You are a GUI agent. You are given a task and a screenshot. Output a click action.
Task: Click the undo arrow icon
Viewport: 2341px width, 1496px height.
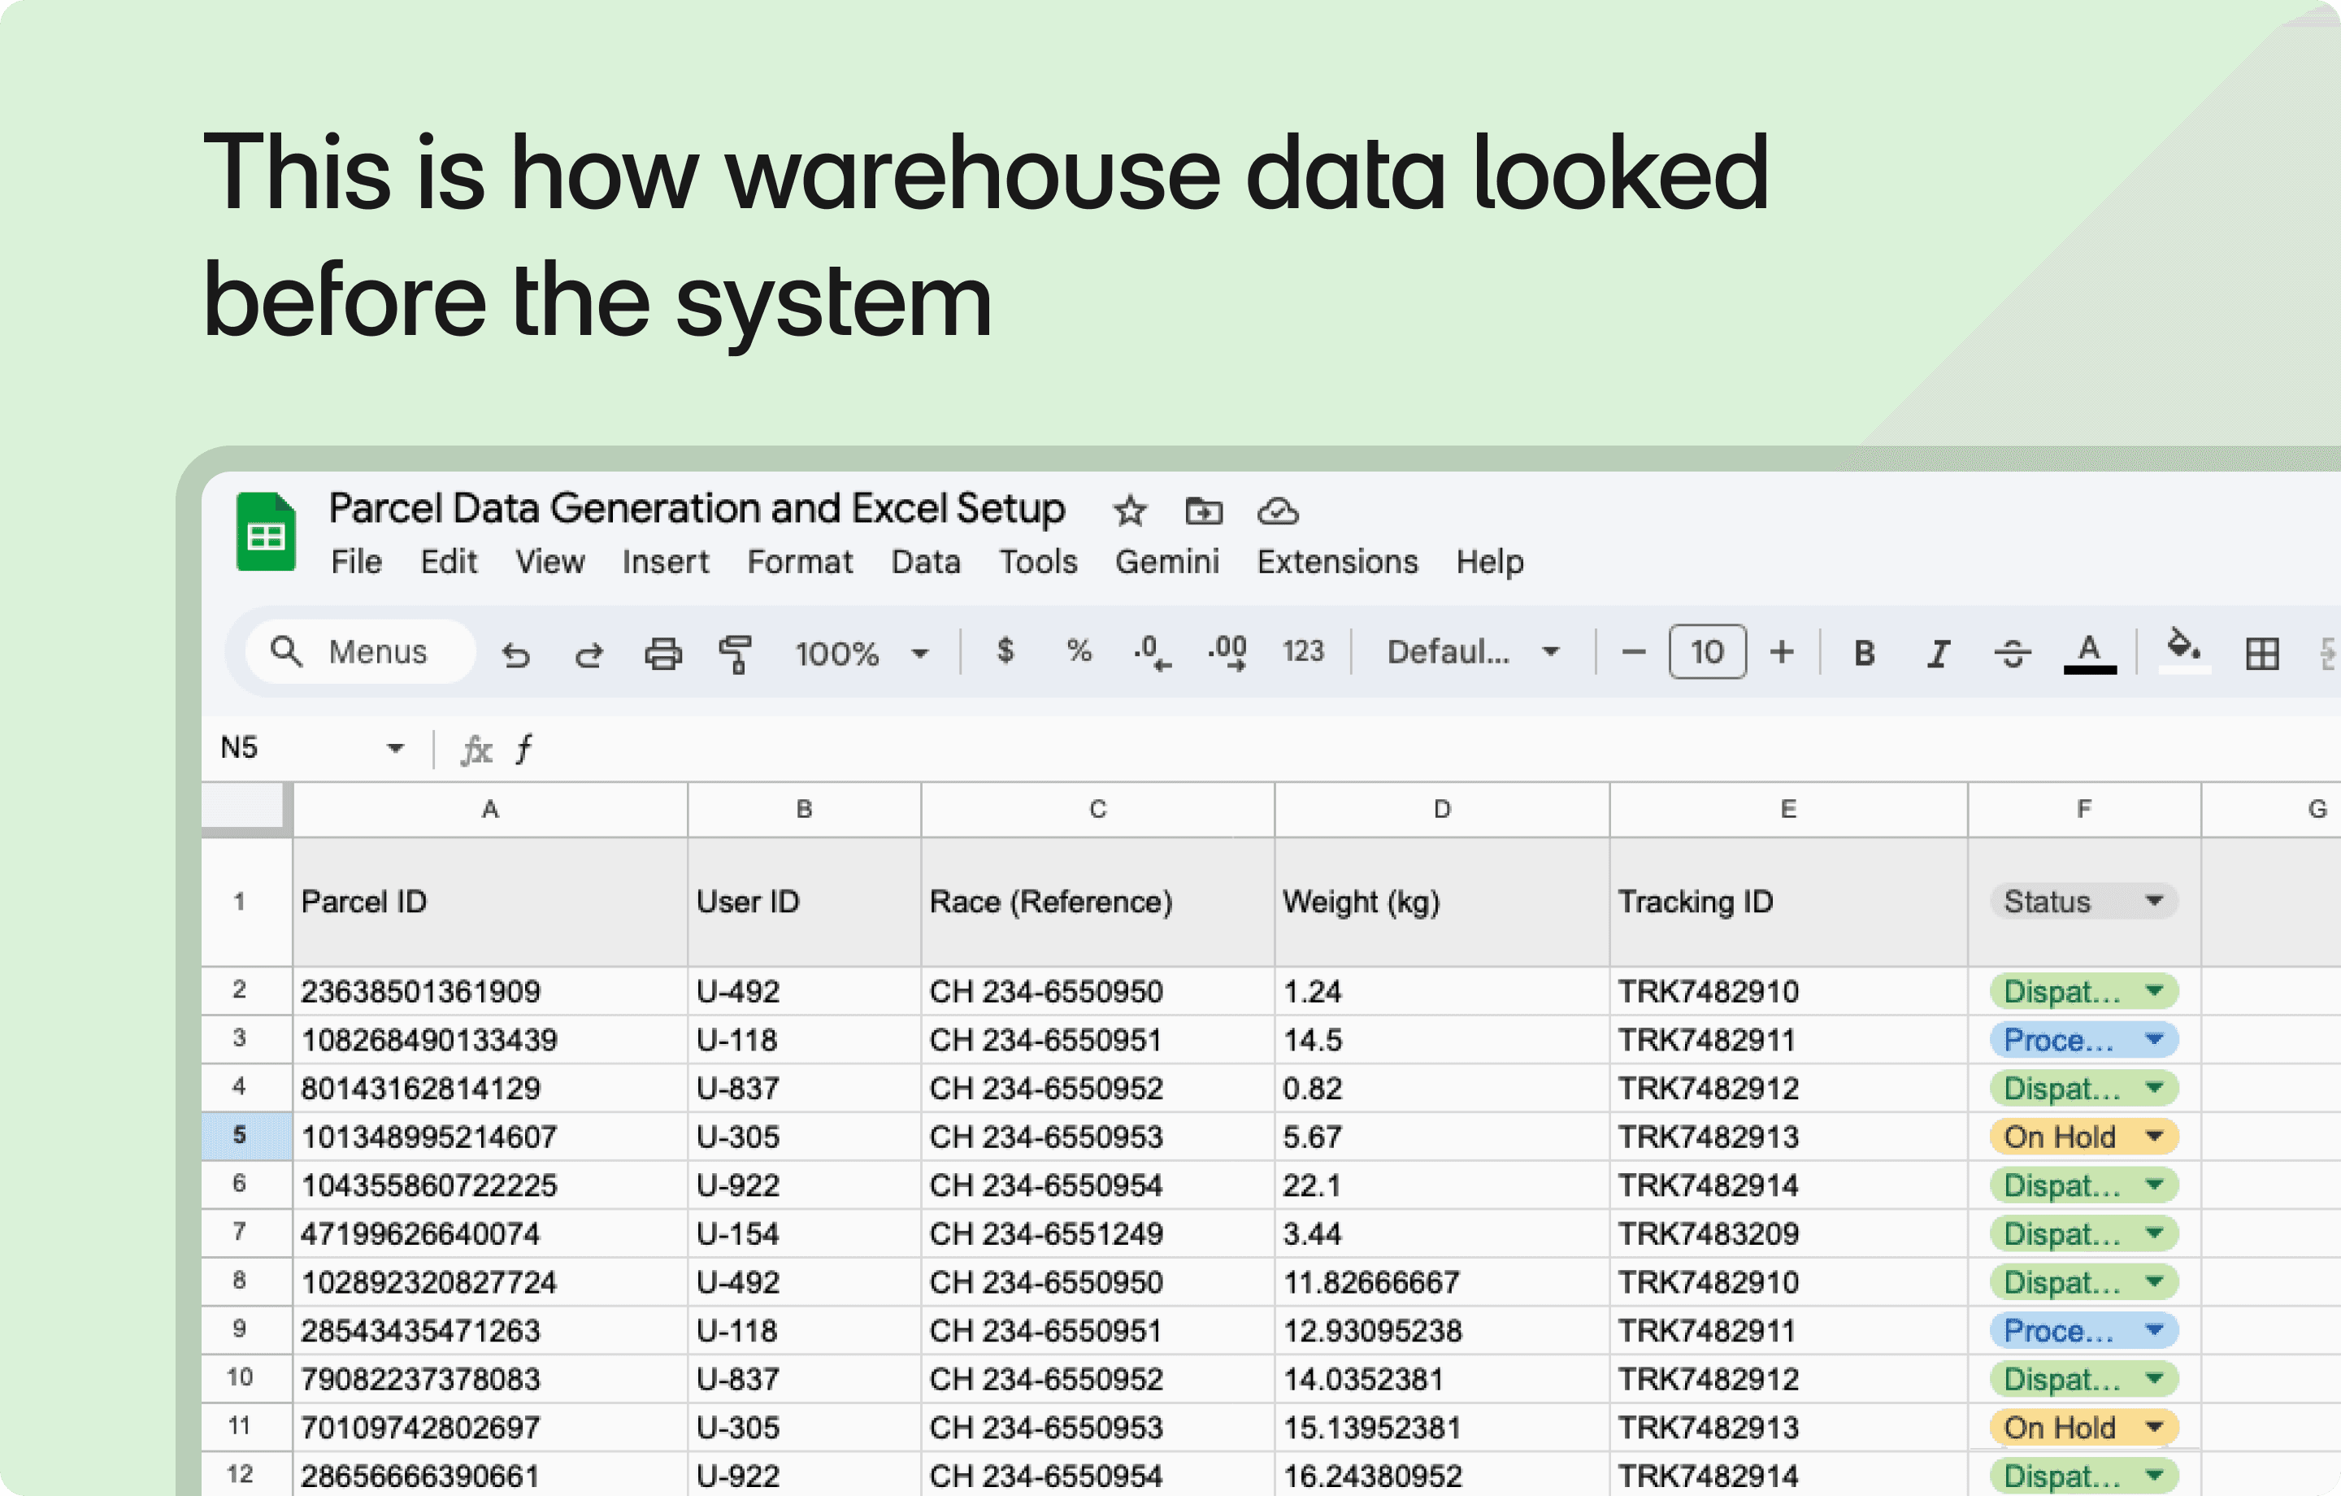click(x=516, y=654)
